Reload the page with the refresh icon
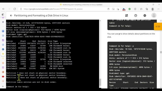Image resolution: width=162 pixels, height=91 pixels. pos(15,9)
